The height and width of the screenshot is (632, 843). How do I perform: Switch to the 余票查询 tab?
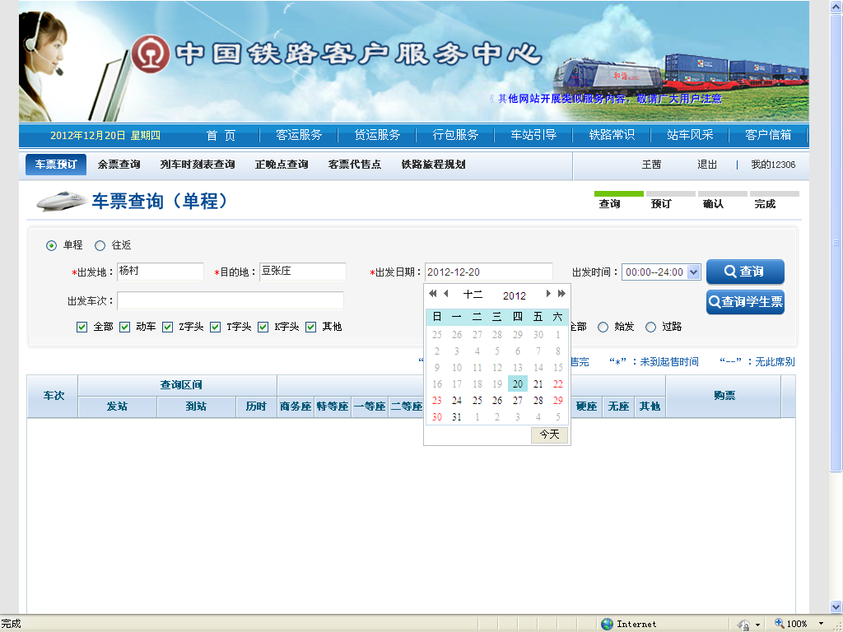pos(119,165)
